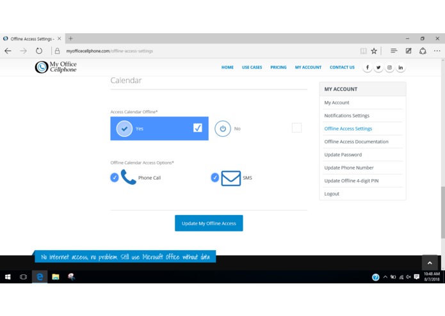Open CONTACT US in site navigation
Screen dimensions: 445x316
coord(342,67)
